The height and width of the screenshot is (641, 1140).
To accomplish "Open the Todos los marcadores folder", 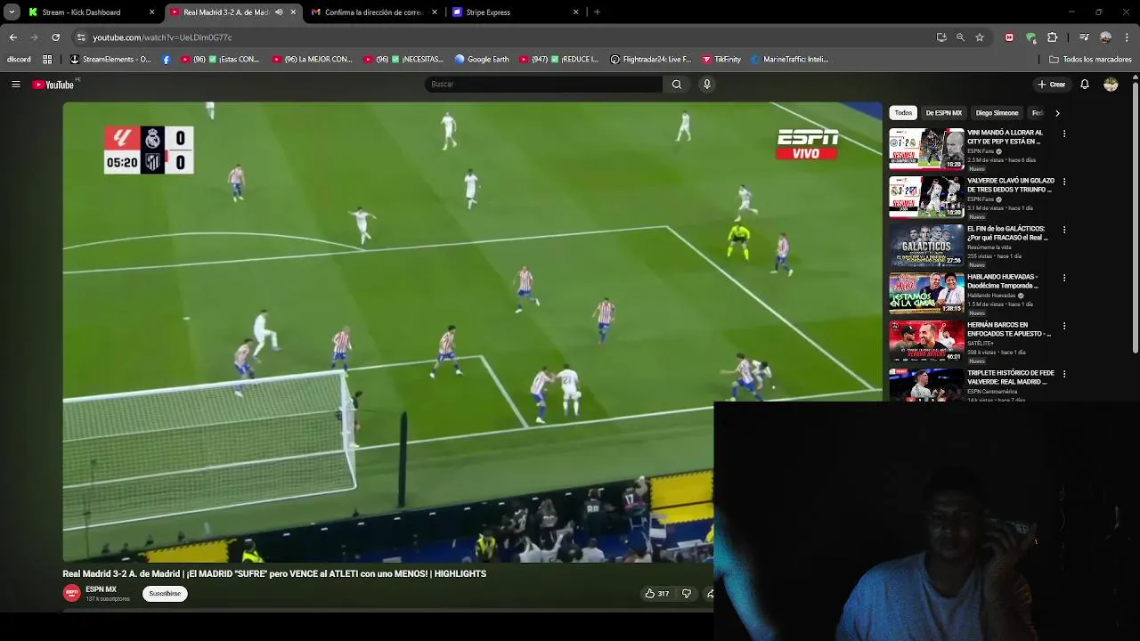I will 1090,60.
